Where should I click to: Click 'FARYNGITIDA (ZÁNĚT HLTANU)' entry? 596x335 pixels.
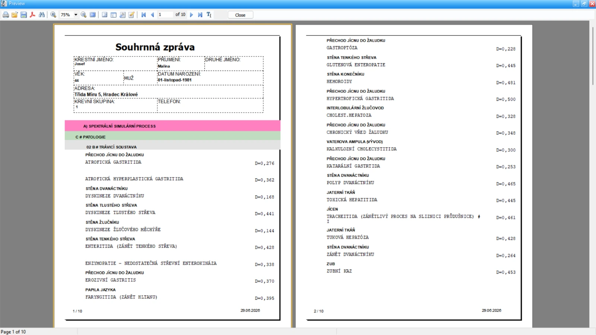pyautogui.click(x=121, y=297)
